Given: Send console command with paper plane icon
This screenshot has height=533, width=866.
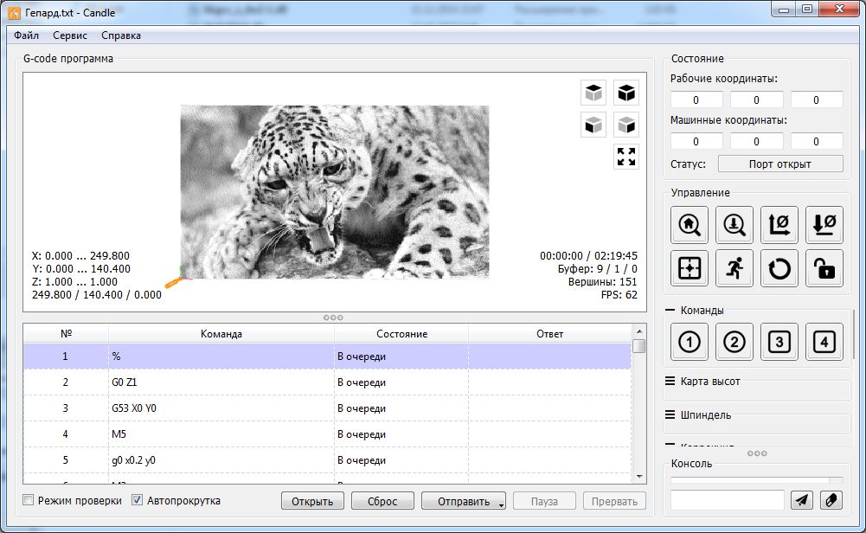Looking at the screenshot, I should 801,500.
